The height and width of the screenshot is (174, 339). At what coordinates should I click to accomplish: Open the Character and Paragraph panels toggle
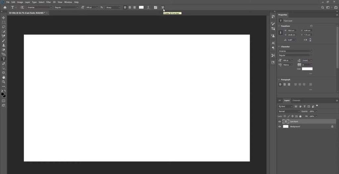(x=156, y=7)
